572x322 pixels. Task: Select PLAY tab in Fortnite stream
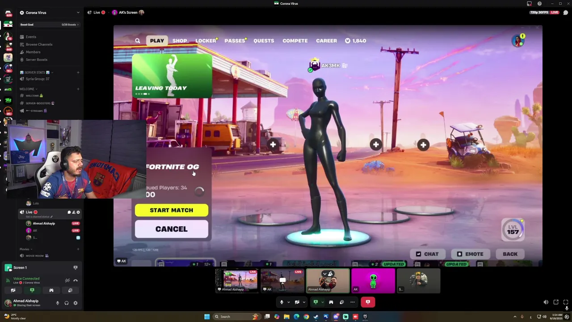[x=157, y=41]
